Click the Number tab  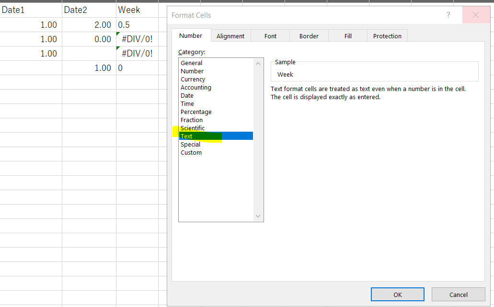[191, 35]
